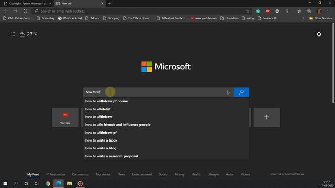335x188 pixels.
Task: Choose suggestion 'how to whitelist'
Action: pyautogui.click(x=166, y=109)
